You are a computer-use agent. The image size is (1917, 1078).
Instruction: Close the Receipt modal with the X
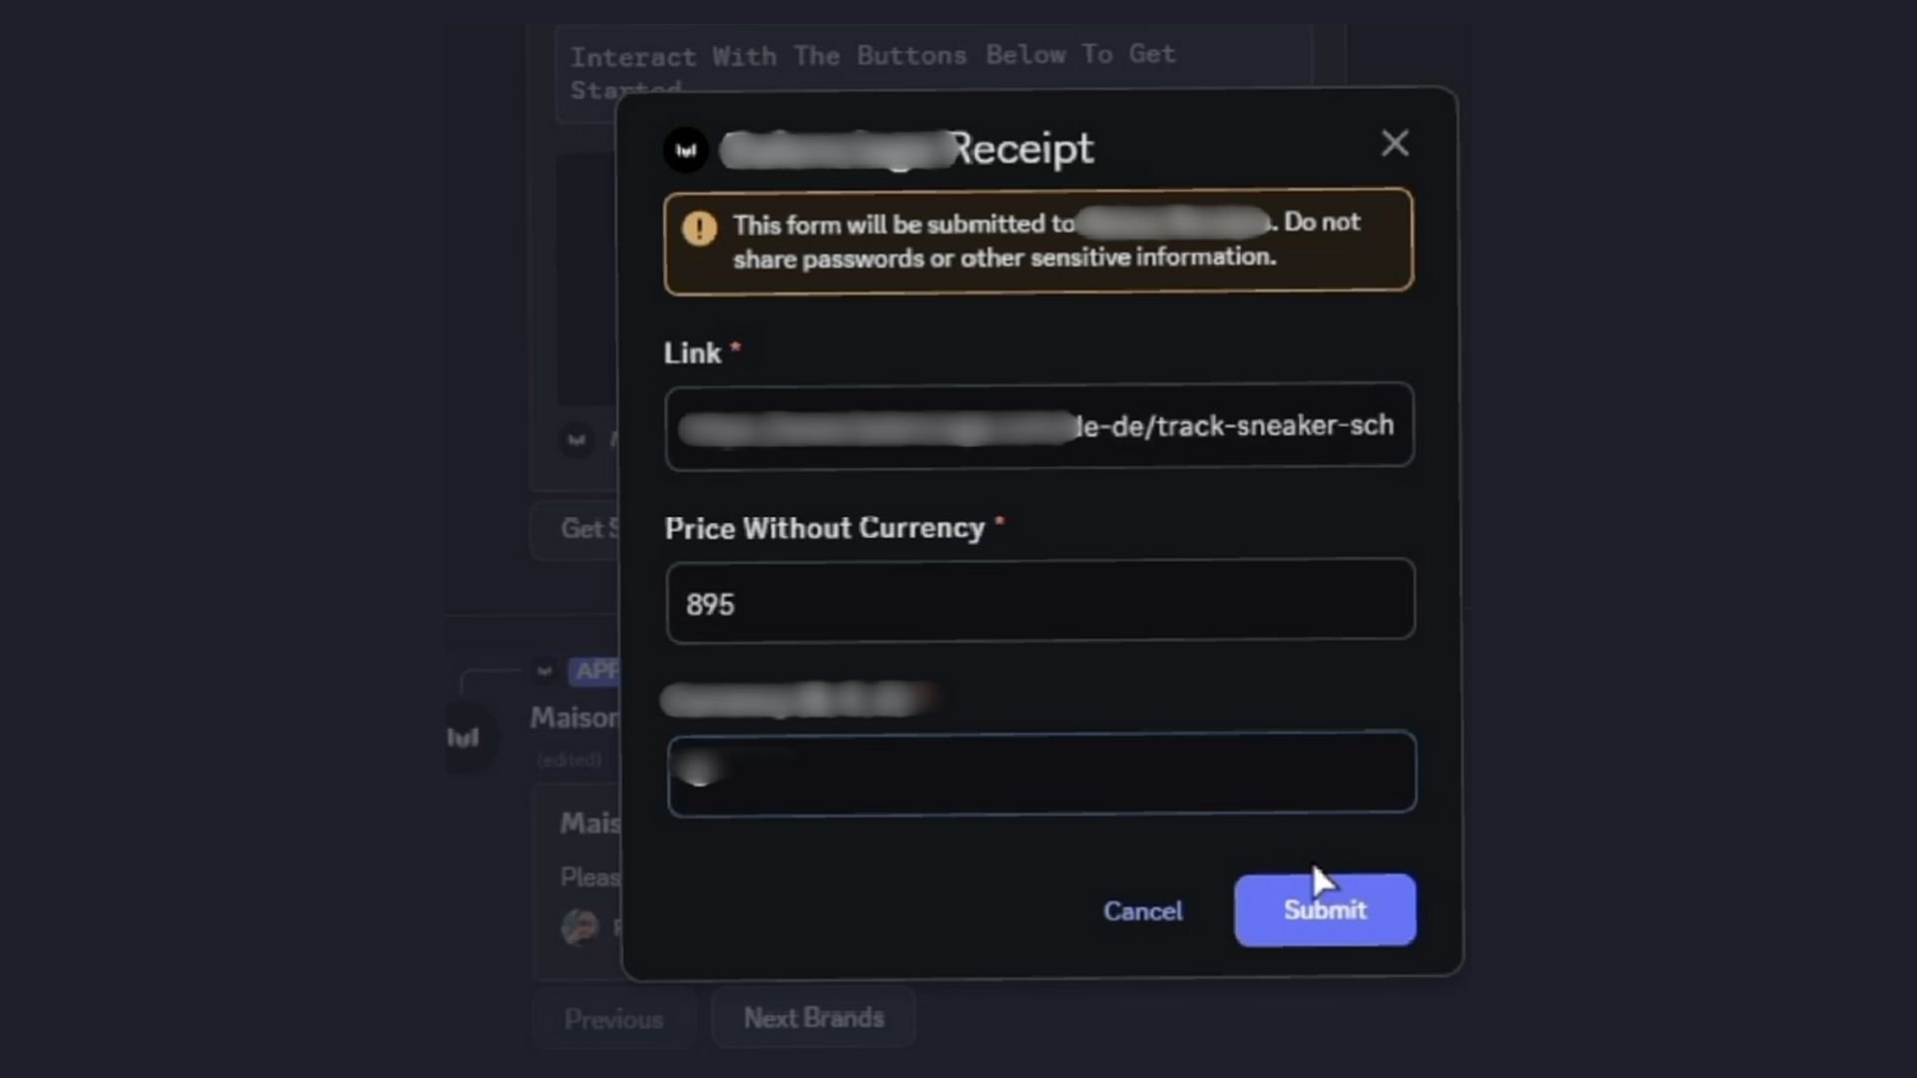1395,144
